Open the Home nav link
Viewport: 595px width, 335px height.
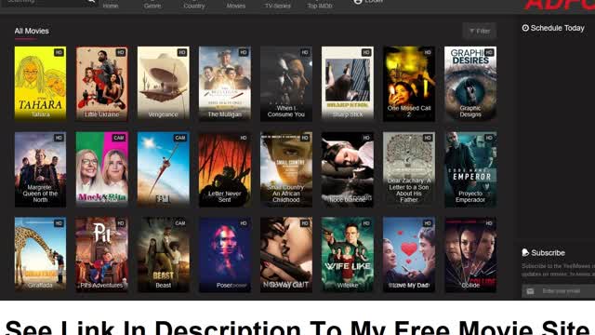point(111,6)
